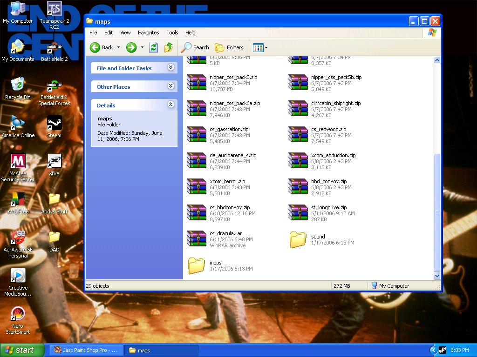Select the xcom_terror.zip file icon
Screen dimensions: 477x357
(x=197, y=187)
